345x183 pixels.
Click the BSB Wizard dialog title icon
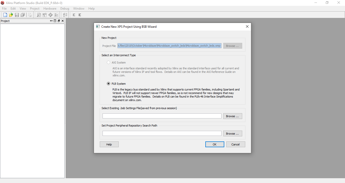98,26
